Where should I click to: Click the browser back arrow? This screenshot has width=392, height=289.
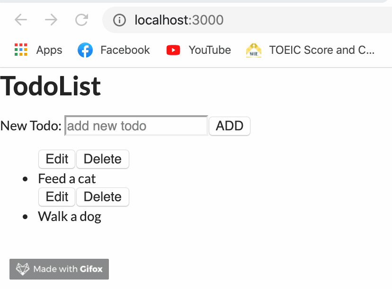click(20, 20)
